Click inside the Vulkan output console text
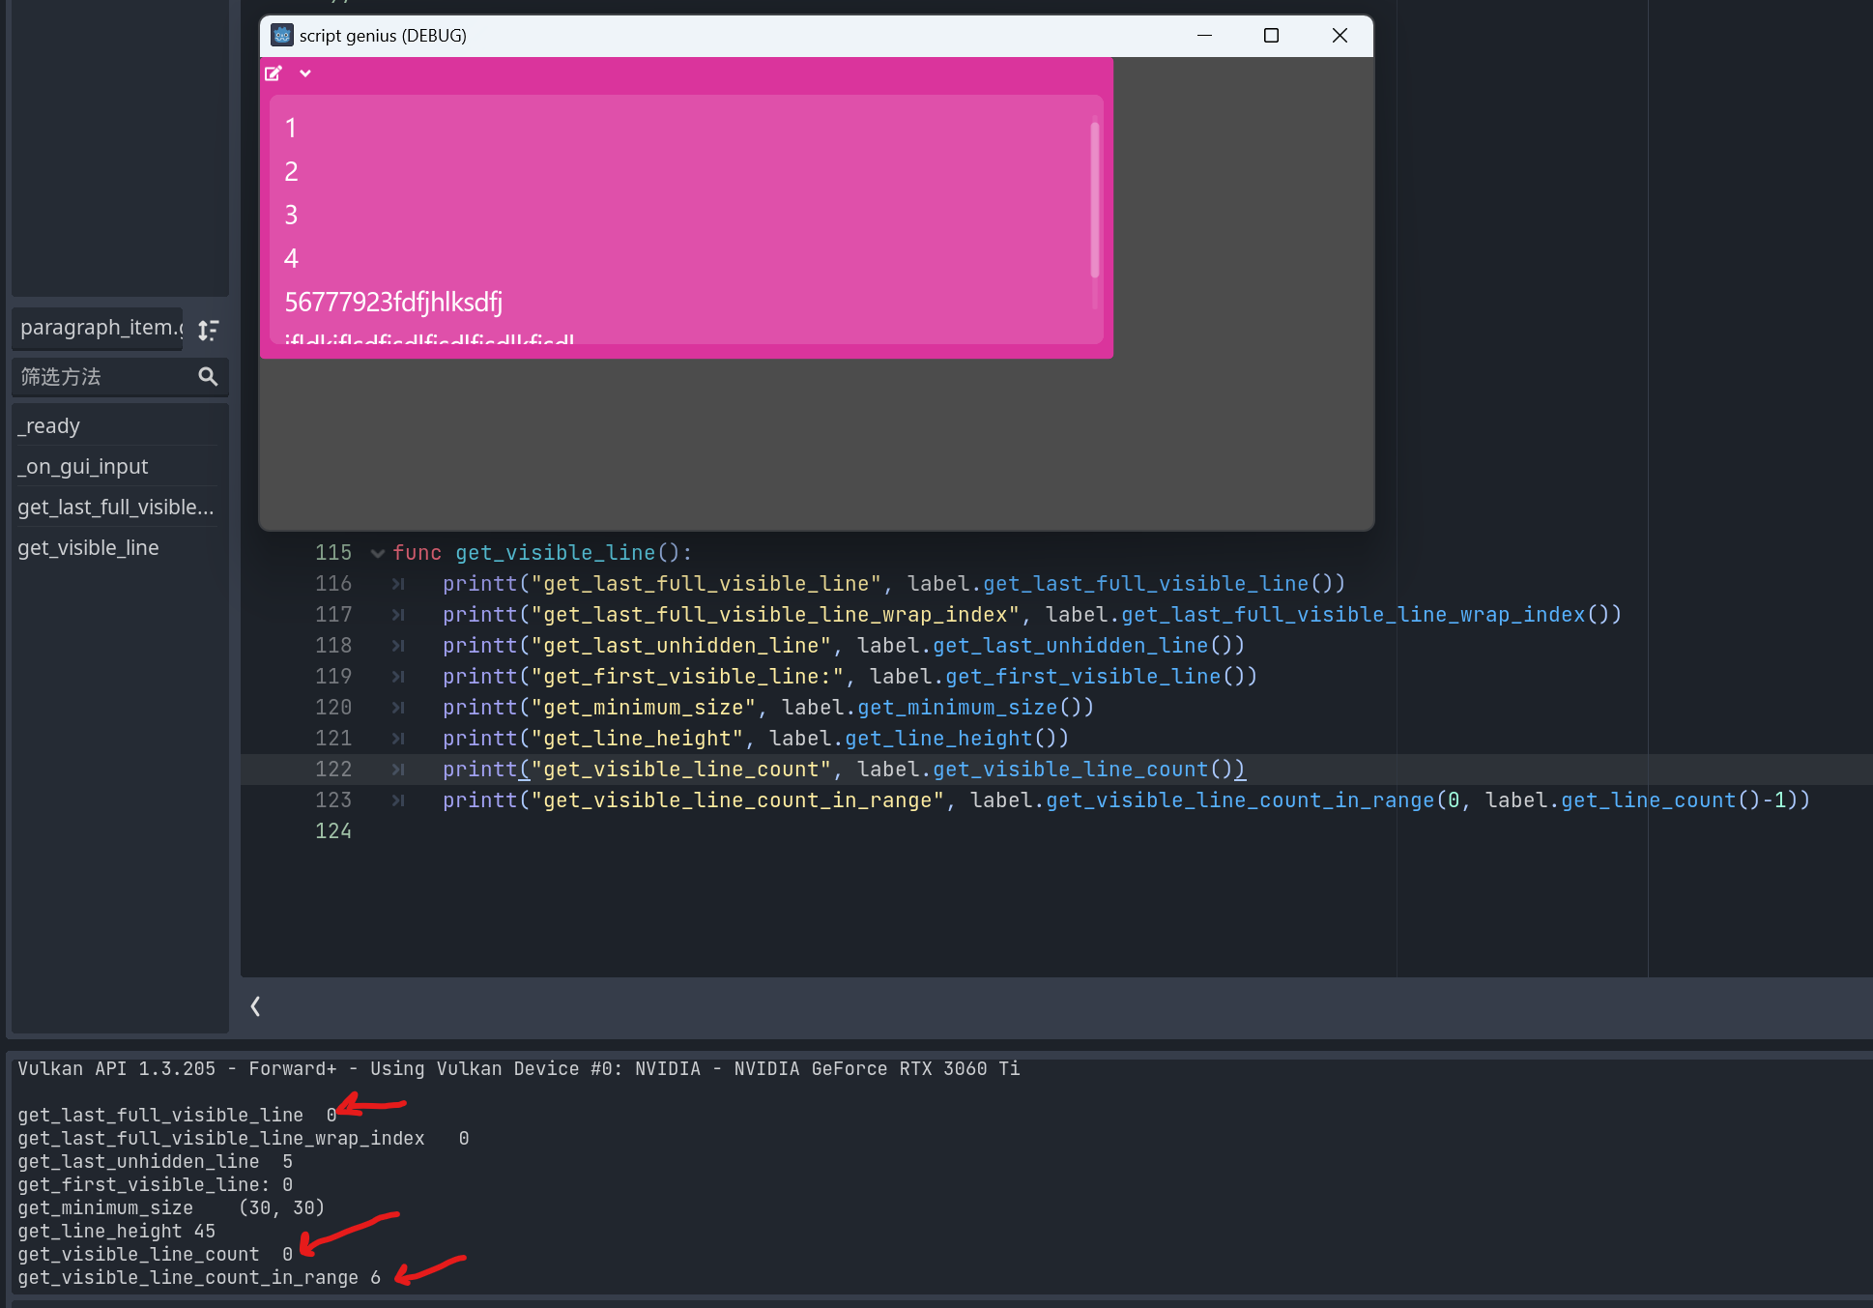This screenshot has width=1873, height=1308. (483, 1068)
